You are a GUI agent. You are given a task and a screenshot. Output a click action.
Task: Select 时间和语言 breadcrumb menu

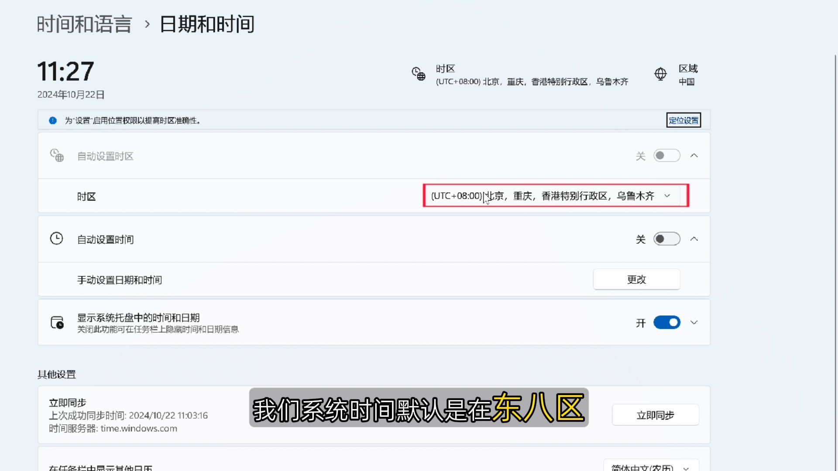84,24
